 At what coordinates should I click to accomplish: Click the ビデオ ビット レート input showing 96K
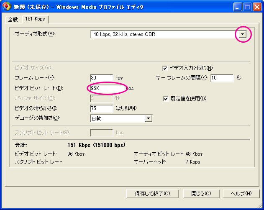click(x=108, y=88)
